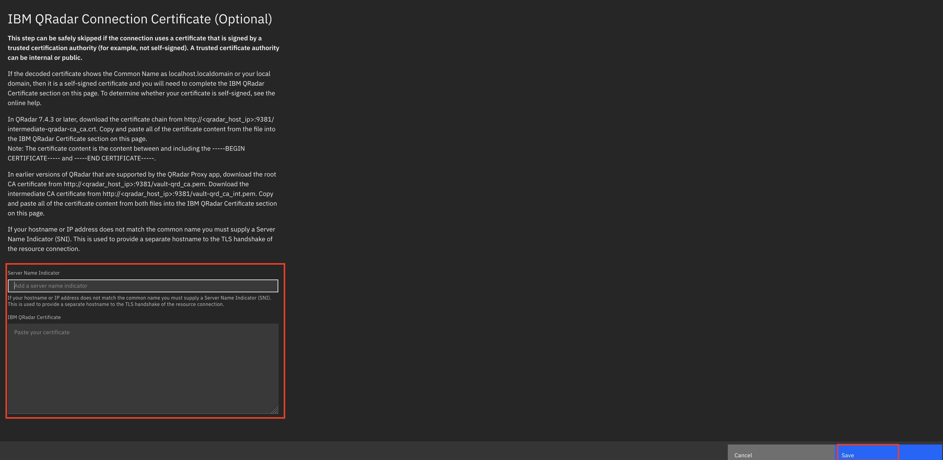Click the 'Server Name Indicator' field label
Screen dimensions: 943x460
pyautogui.click(x=34, y=273)
